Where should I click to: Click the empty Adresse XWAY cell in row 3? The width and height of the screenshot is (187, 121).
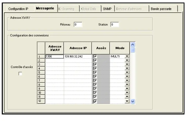click(55, 65)
